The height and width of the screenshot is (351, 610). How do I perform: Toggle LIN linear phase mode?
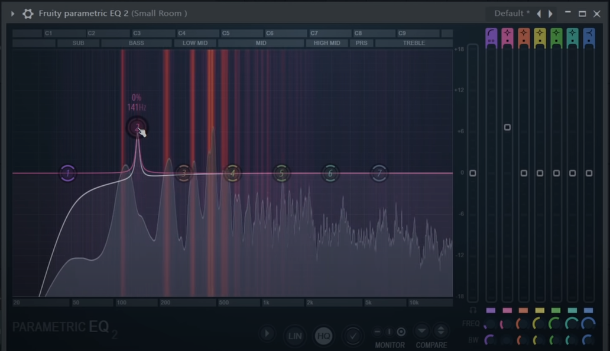coord(294,336)
